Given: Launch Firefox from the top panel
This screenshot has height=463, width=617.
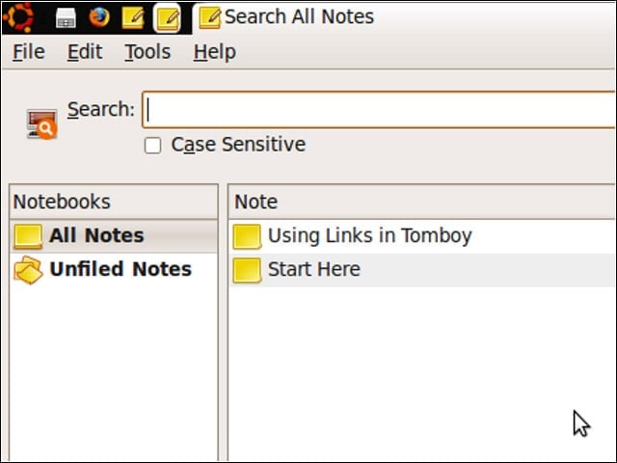Looking at the screenshot, I should (99, 17).
